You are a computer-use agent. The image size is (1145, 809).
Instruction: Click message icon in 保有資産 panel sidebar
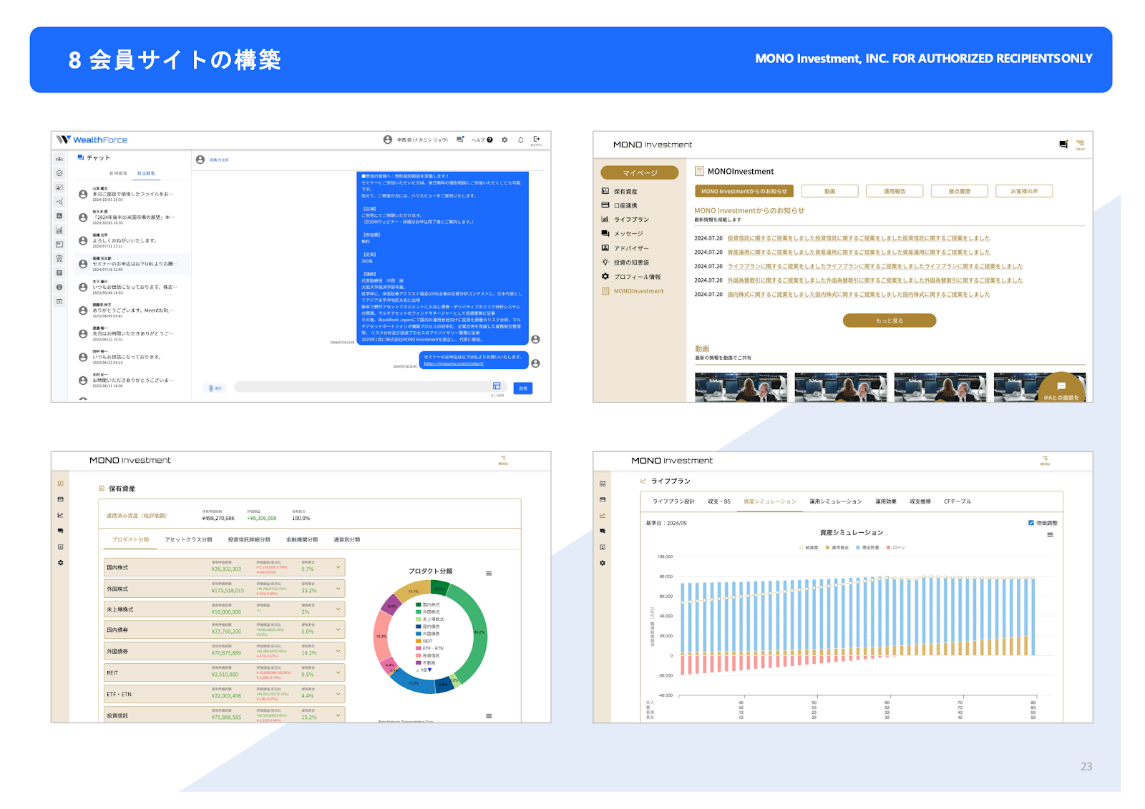coord(60,531)
